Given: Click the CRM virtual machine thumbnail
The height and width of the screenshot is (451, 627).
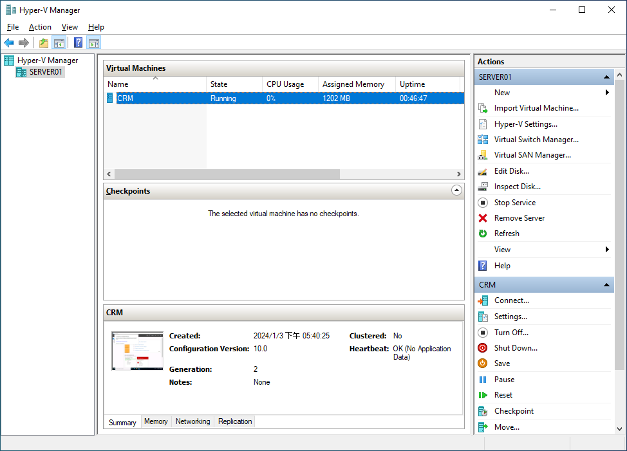Looking at the screenshot, I should tap(136, 351).
